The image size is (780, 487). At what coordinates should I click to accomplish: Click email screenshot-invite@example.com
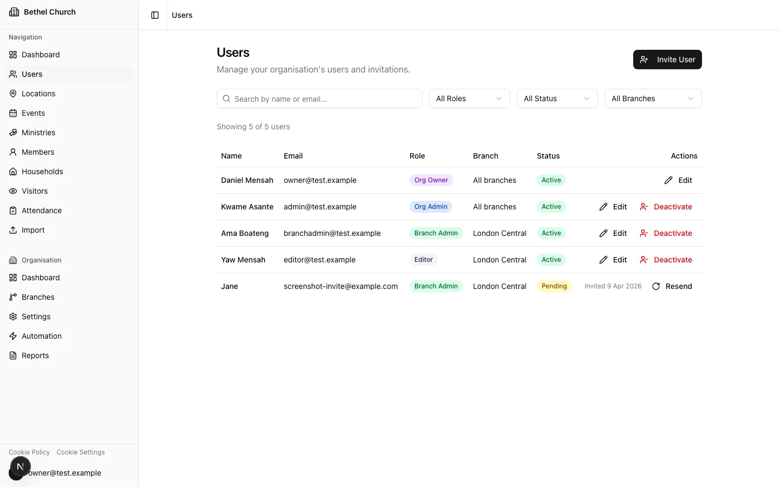click(341, 286)
